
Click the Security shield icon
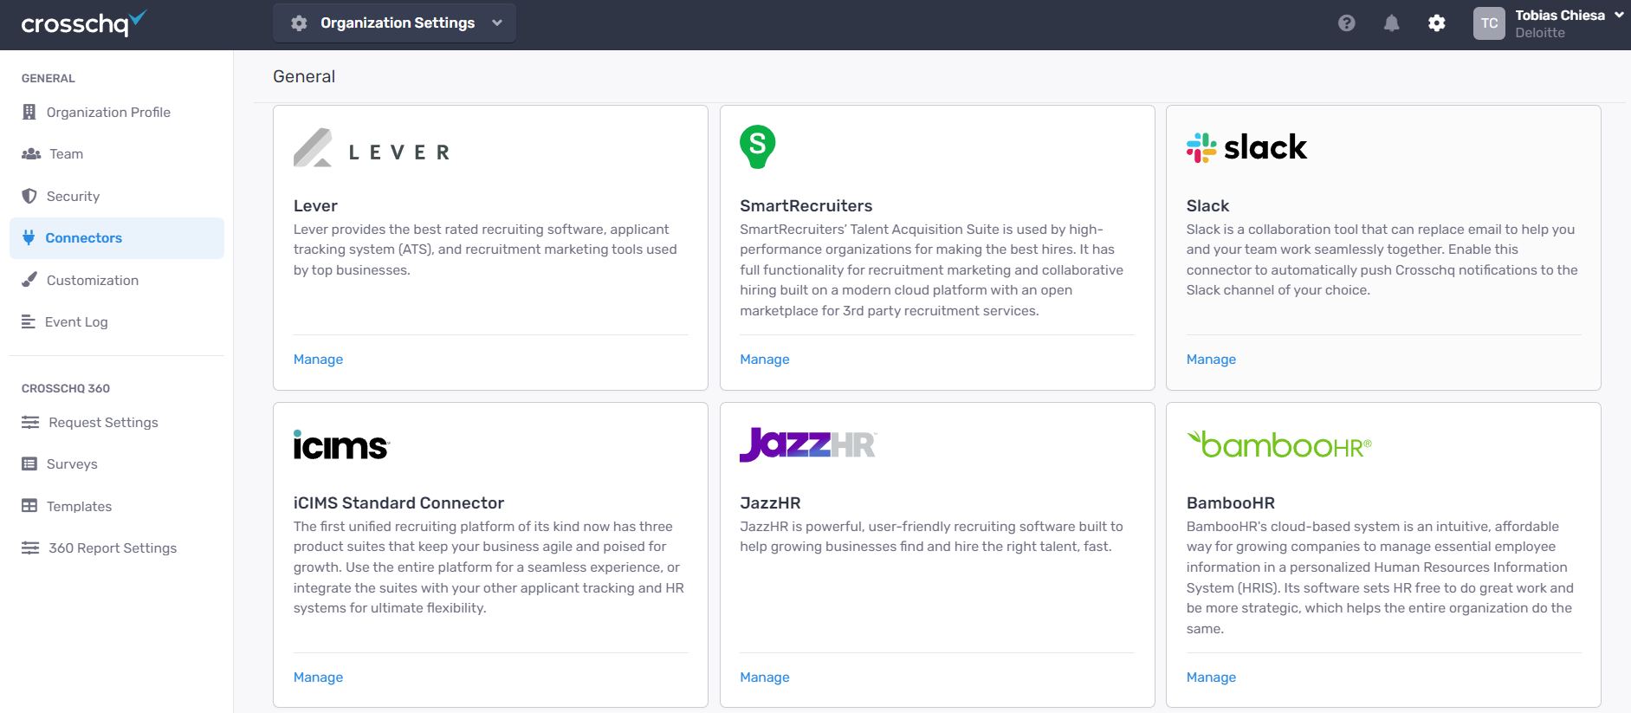(29, 196)
